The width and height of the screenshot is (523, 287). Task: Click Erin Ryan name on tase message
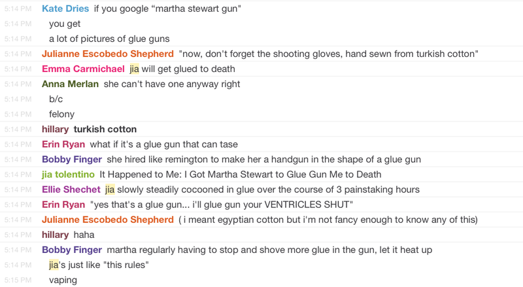(x=63, y=144)
